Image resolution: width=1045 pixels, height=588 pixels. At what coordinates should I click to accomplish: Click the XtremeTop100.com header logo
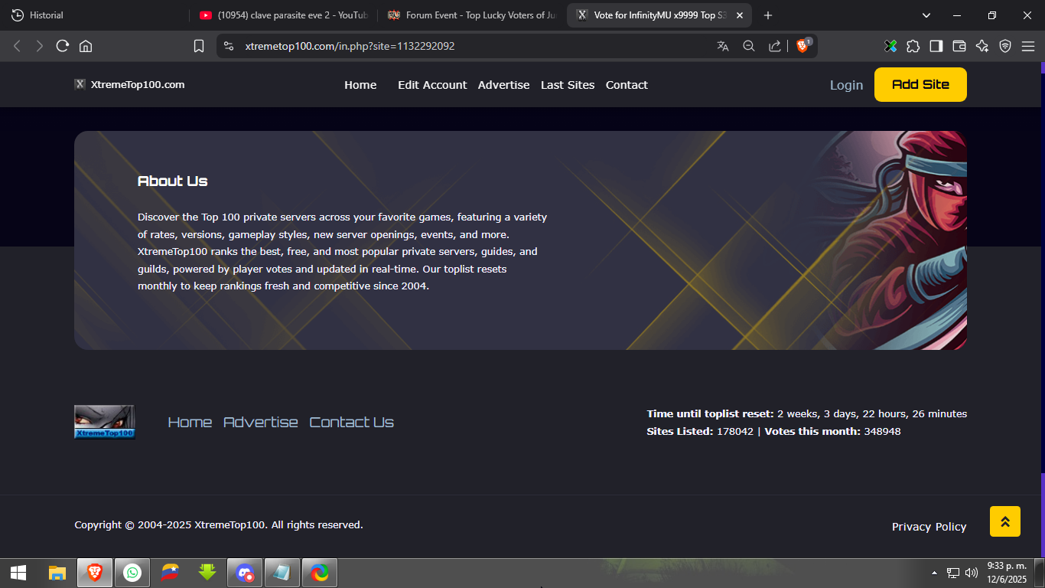coord(129,84)
